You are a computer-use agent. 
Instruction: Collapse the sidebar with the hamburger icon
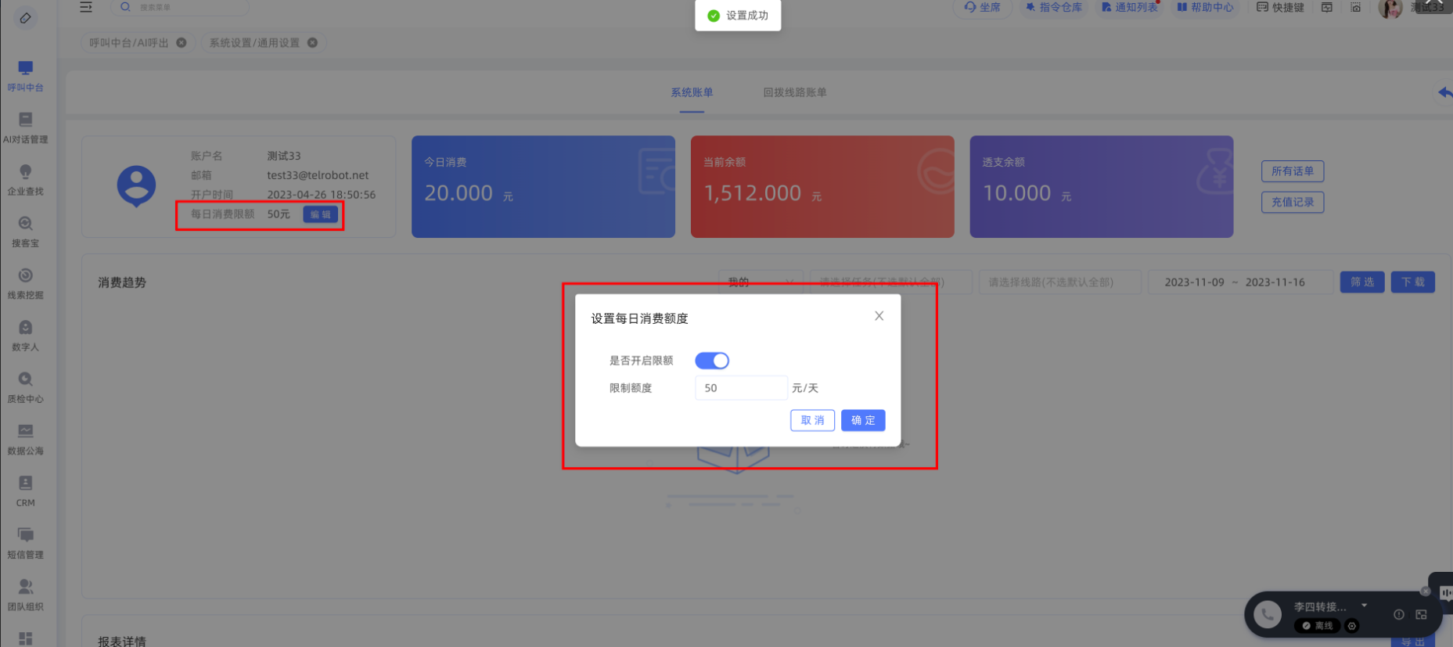coord(86,7)
